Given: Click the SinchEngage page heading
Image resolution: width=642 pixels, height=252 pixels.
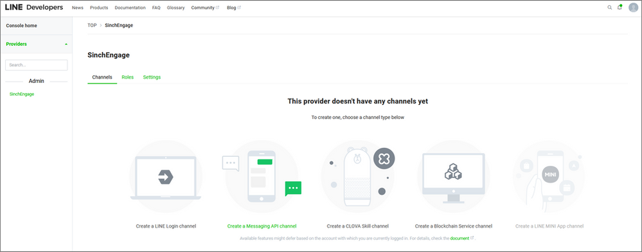Looking at the screenshot, I should tap(109, 55).
